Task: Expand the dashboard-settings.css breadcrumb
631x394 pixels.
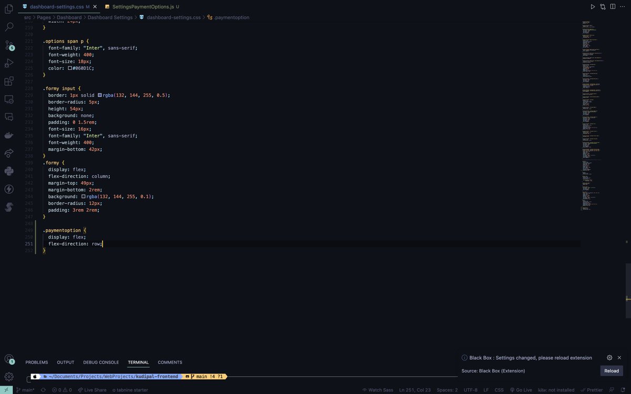Action: tap(170, 17)
